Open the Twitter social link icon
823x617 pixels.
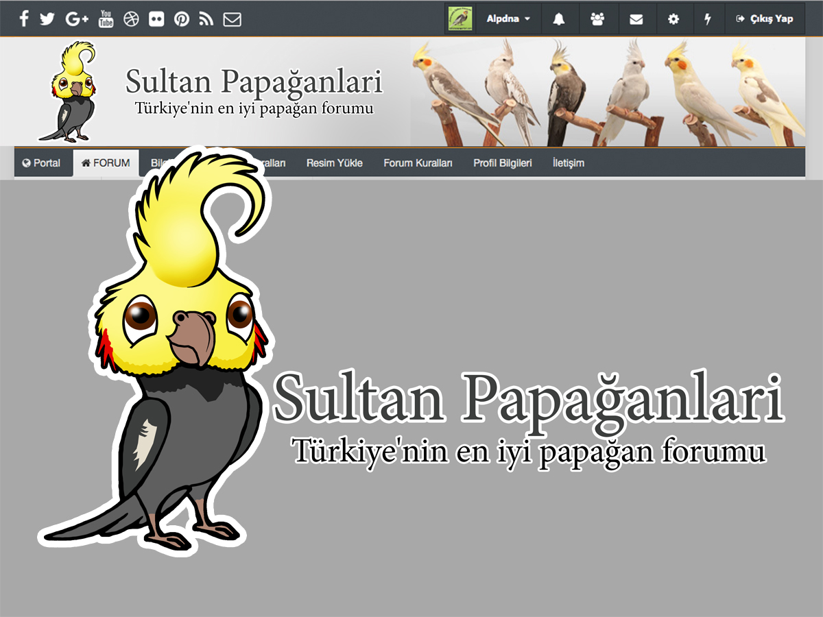click(47, 19)
